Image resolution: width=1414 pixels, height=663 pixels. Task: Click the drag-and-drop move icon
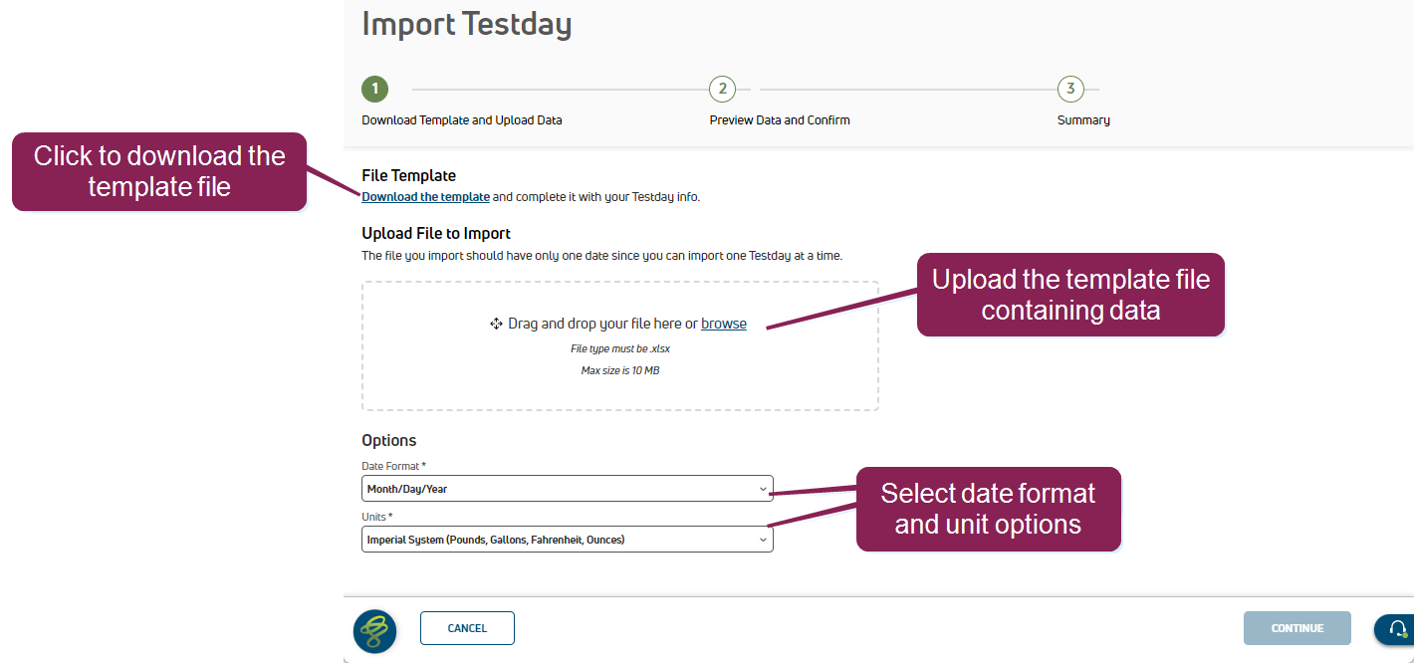496,324
